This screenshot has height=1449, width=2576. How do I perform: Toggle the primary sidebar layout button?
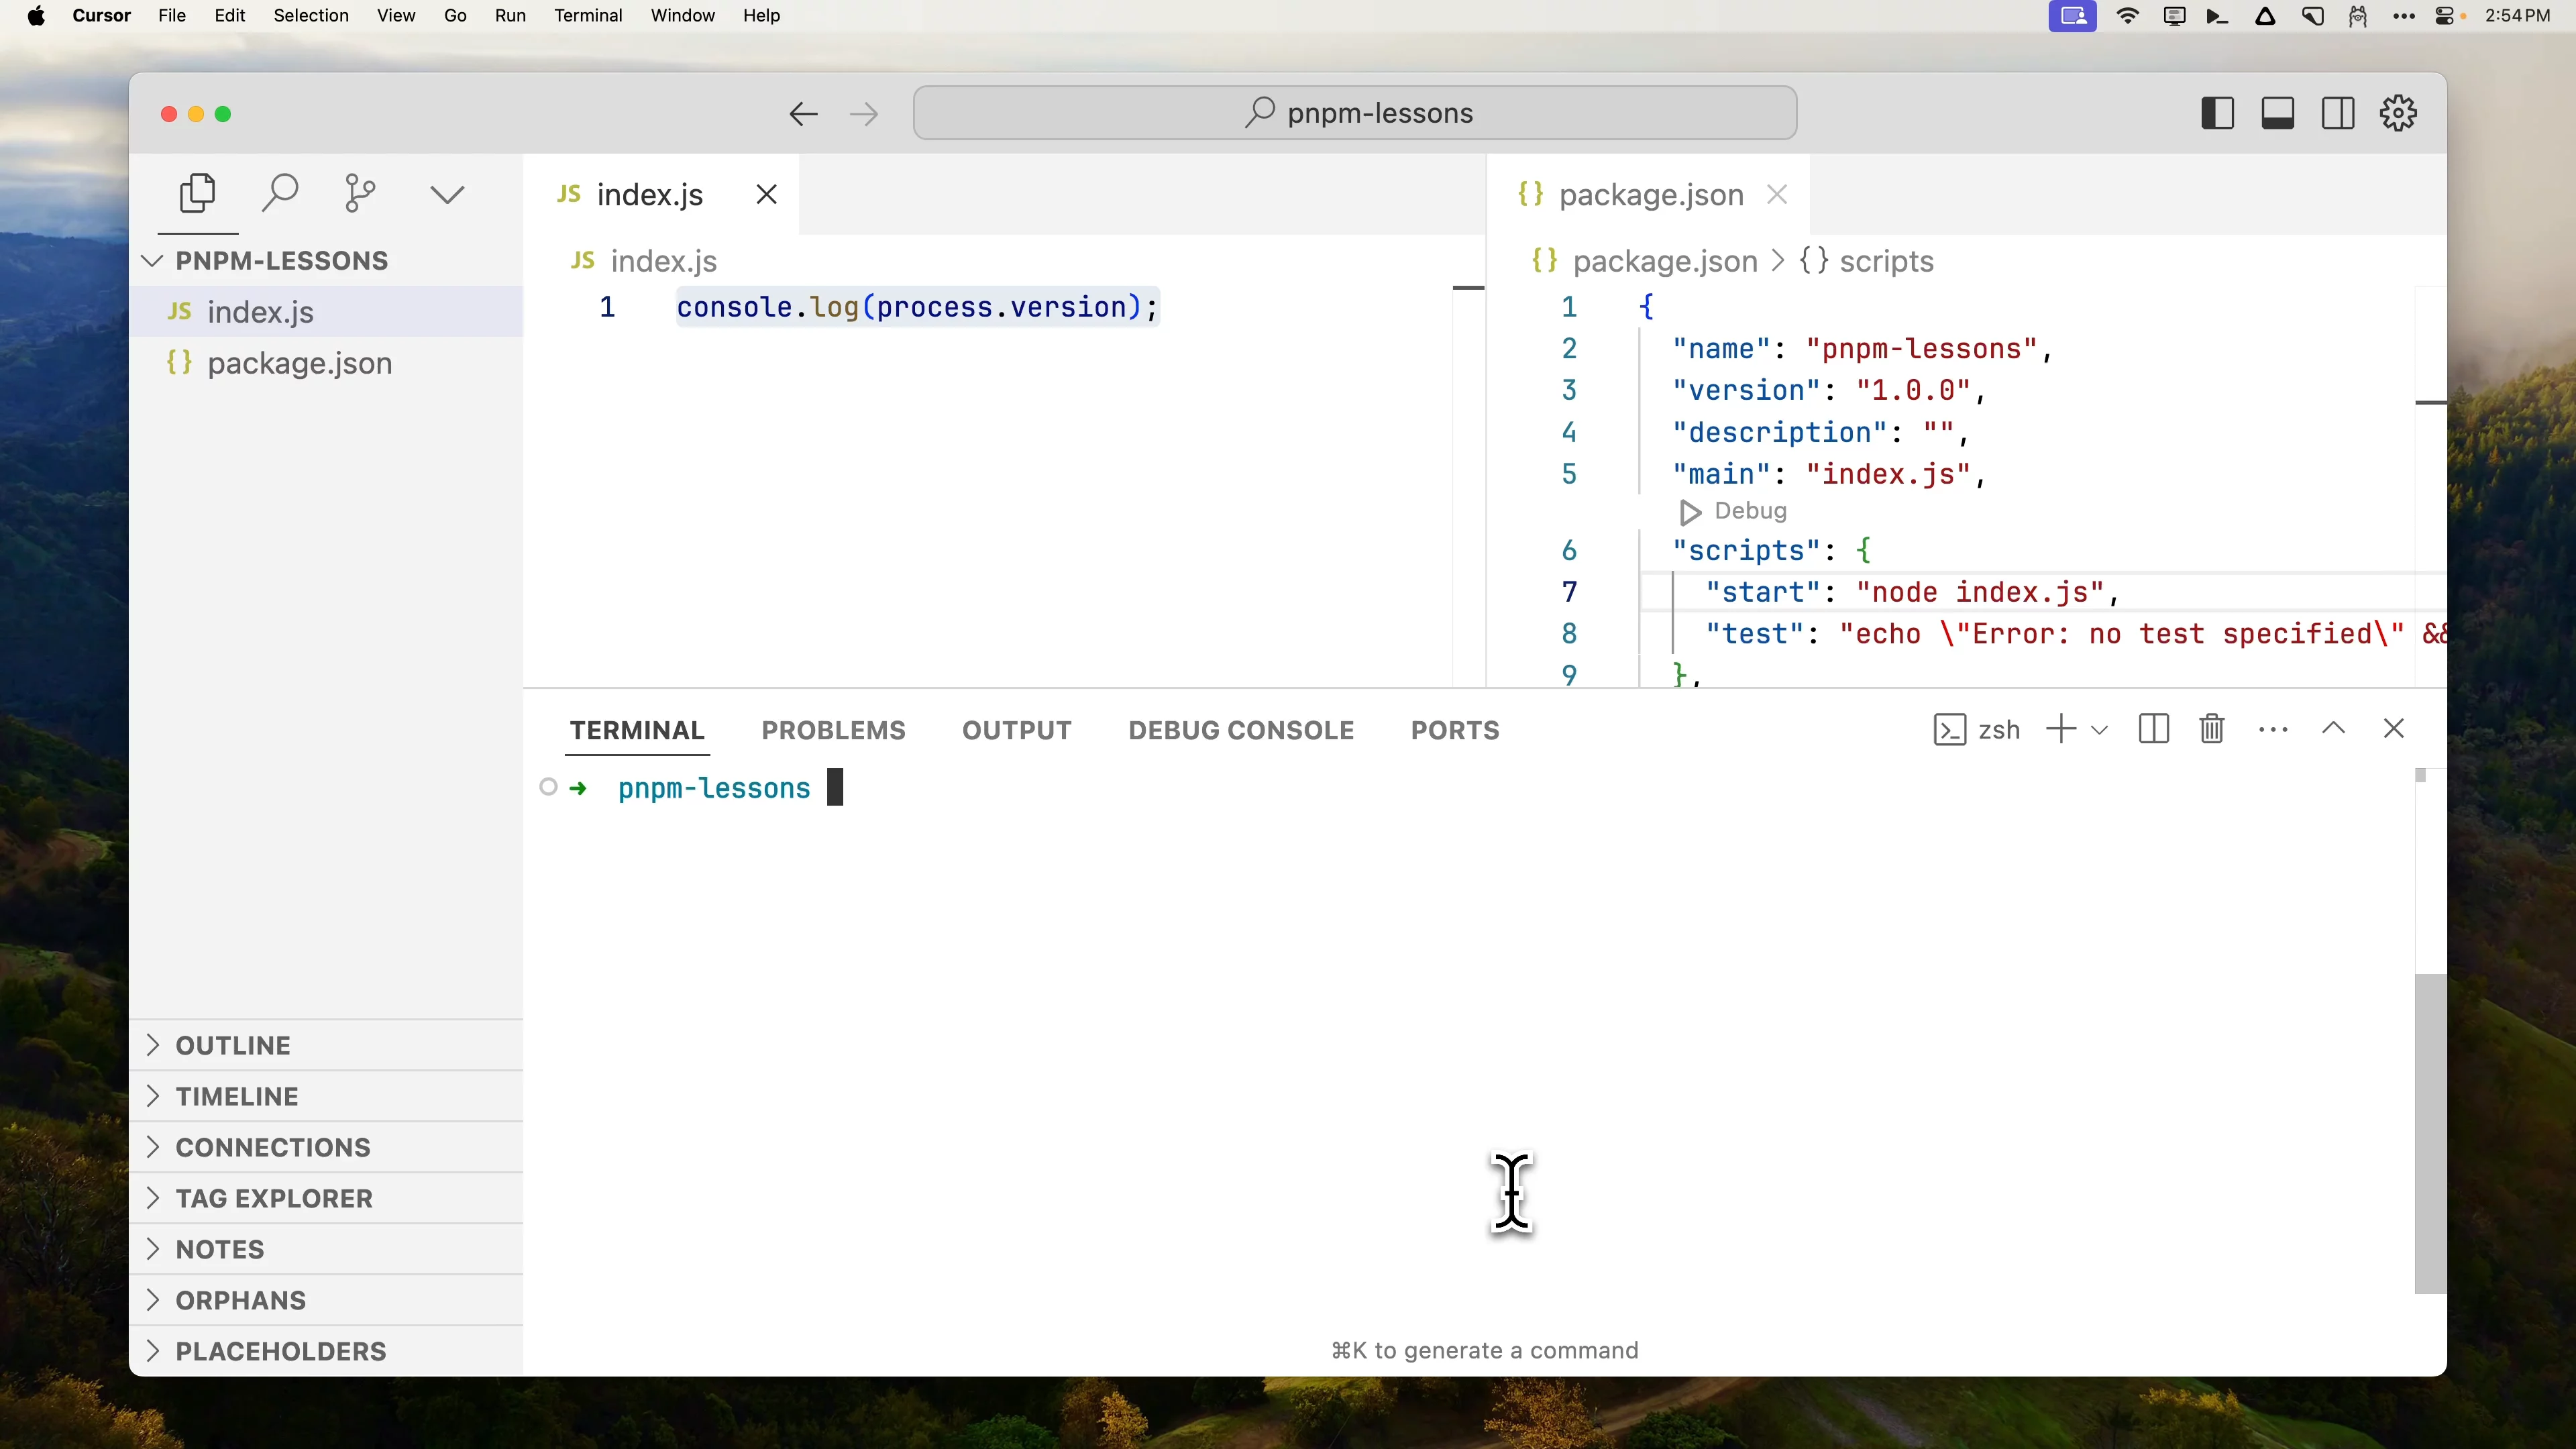(2217, 113)
